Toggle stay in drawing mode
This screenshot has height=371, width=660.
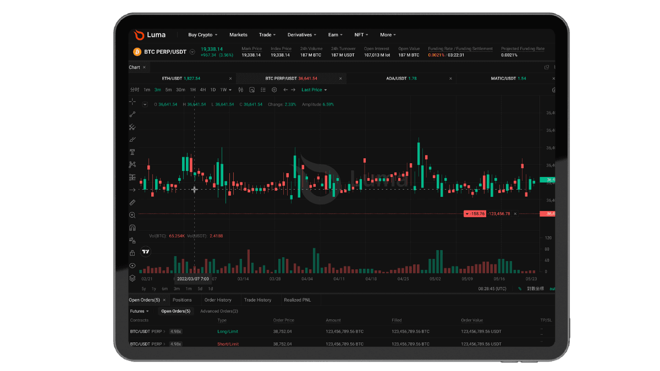132,240
